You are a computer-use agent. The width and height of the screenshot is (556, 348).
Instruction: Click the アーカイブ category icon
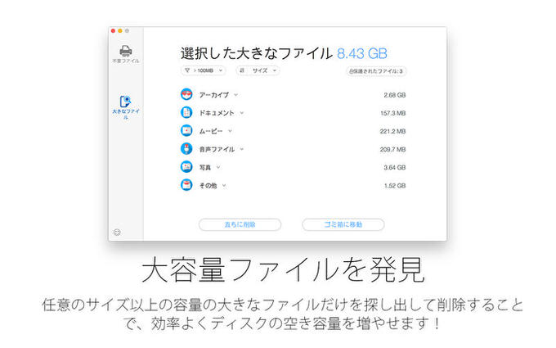click(186, 94)
